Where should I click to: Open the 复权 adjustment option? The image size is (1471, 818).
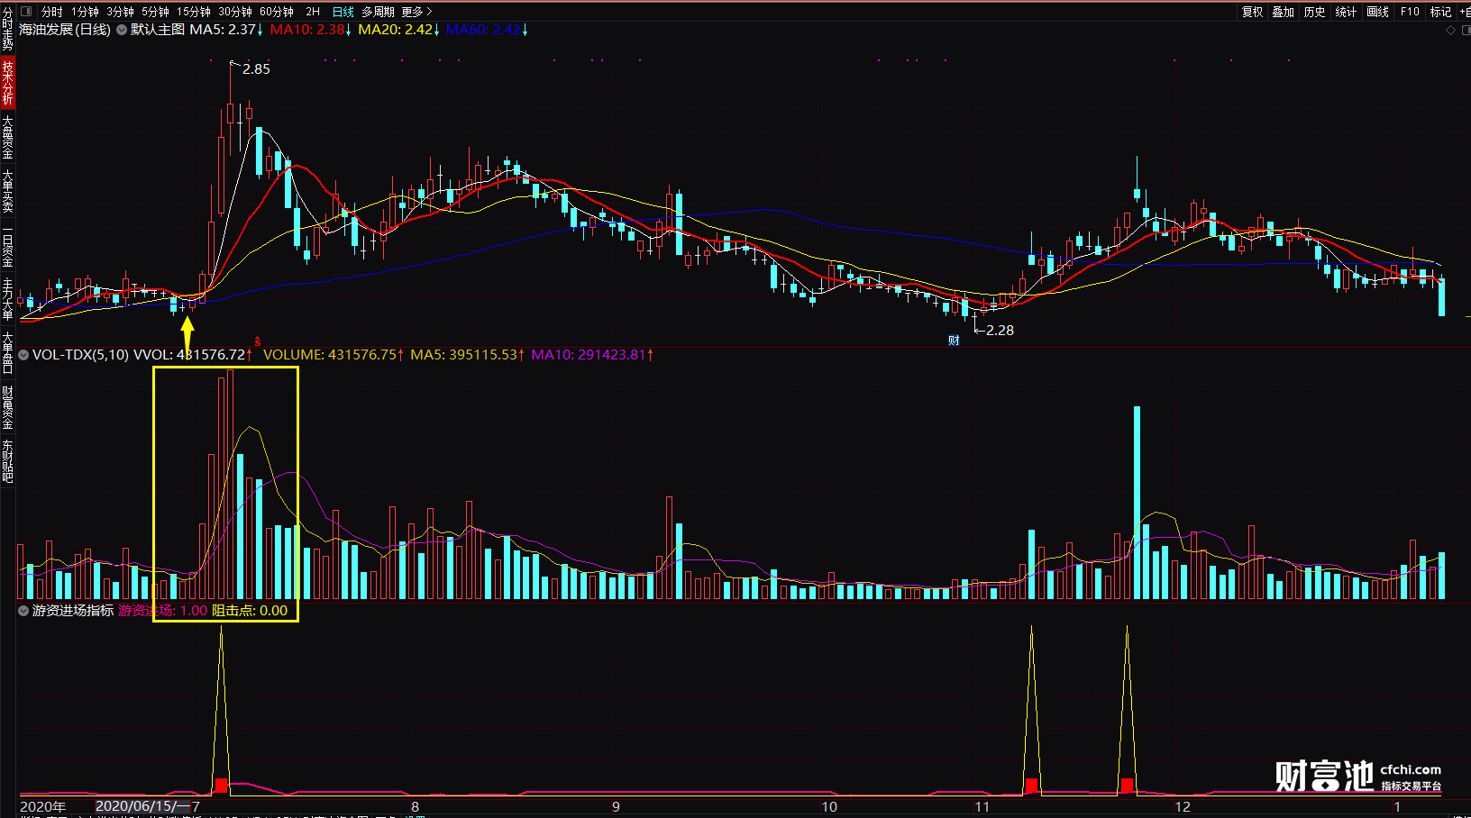[1253, 12]
